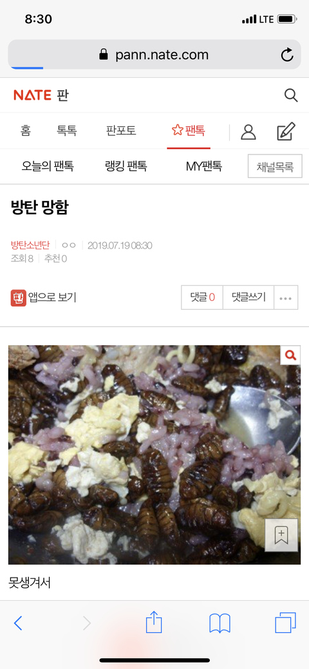Select the 오늘의 팬톡 submenu
309x669 pixels.
[48, 166]
